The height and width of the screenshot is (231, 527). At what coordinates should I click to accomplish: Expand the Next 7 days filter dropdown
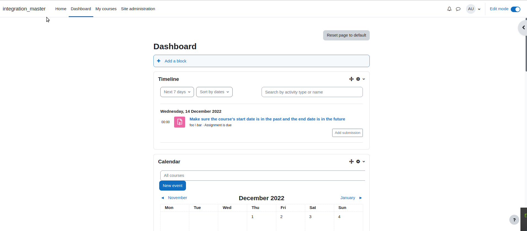pos(177,92)
